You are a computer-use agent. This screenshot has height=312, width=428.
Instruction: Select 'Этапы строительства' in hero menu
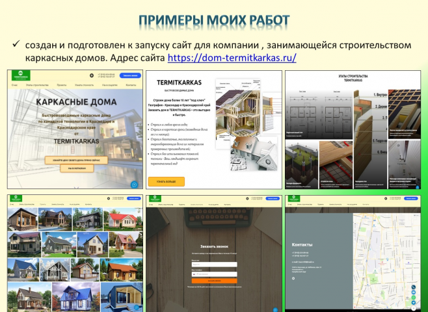point(37,85)
